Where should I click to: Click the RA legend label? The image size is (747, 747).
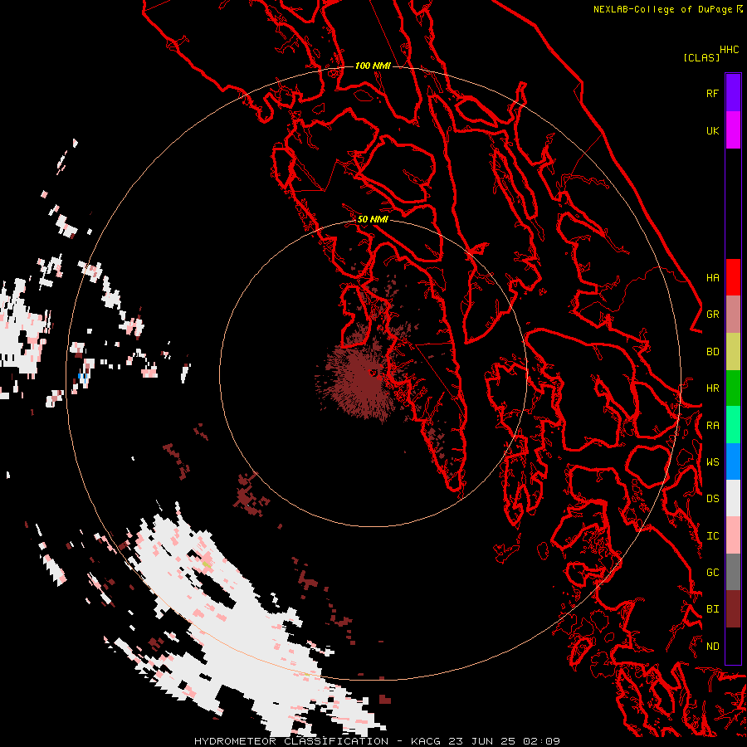pyautogui.click(x=712, y=426)
